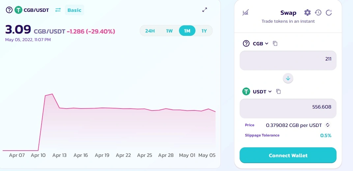Copy USDT token address icon

coord(279,91)
